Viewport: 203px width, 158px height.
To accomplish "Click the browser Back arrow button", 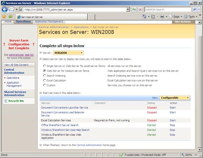I will [x=4, y=9].
